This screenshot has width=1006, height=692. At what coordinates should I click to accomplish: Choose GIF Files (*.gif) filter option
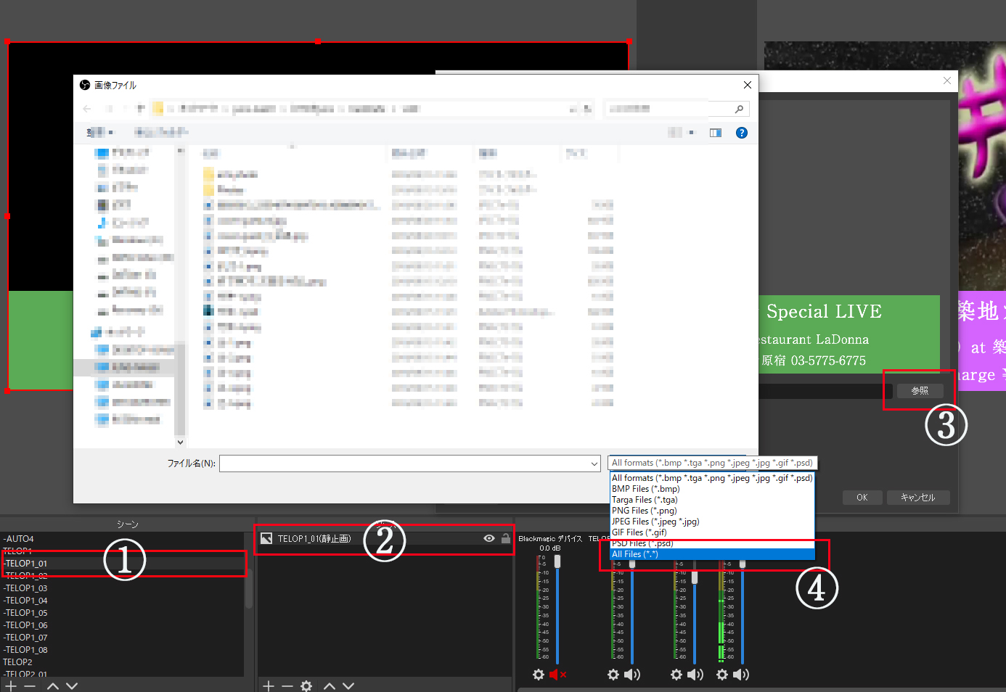[x=712, y=532]
